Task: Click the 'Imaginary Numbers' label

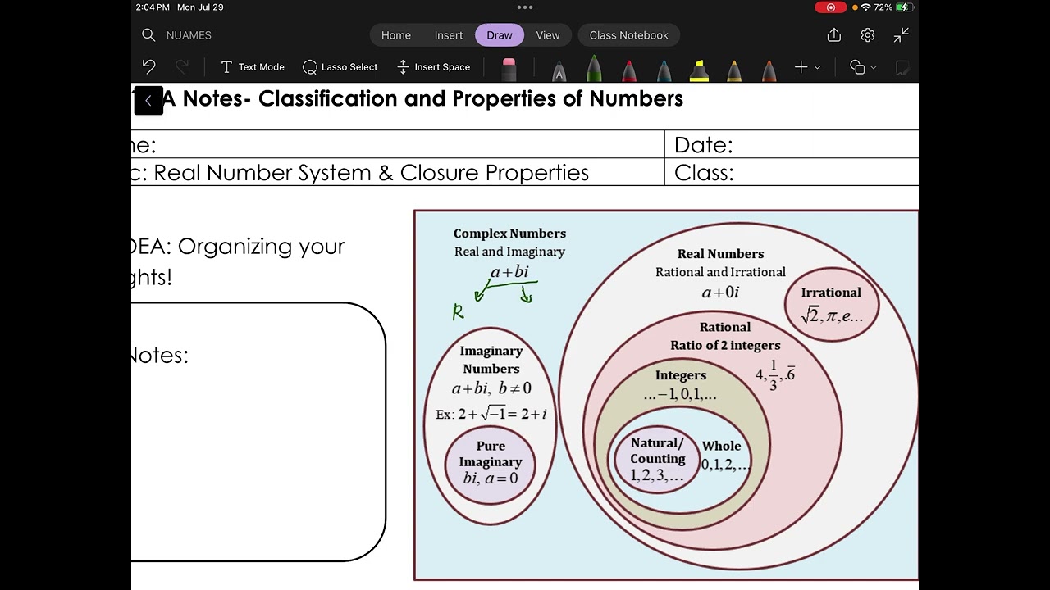Action: pos(491,360)
